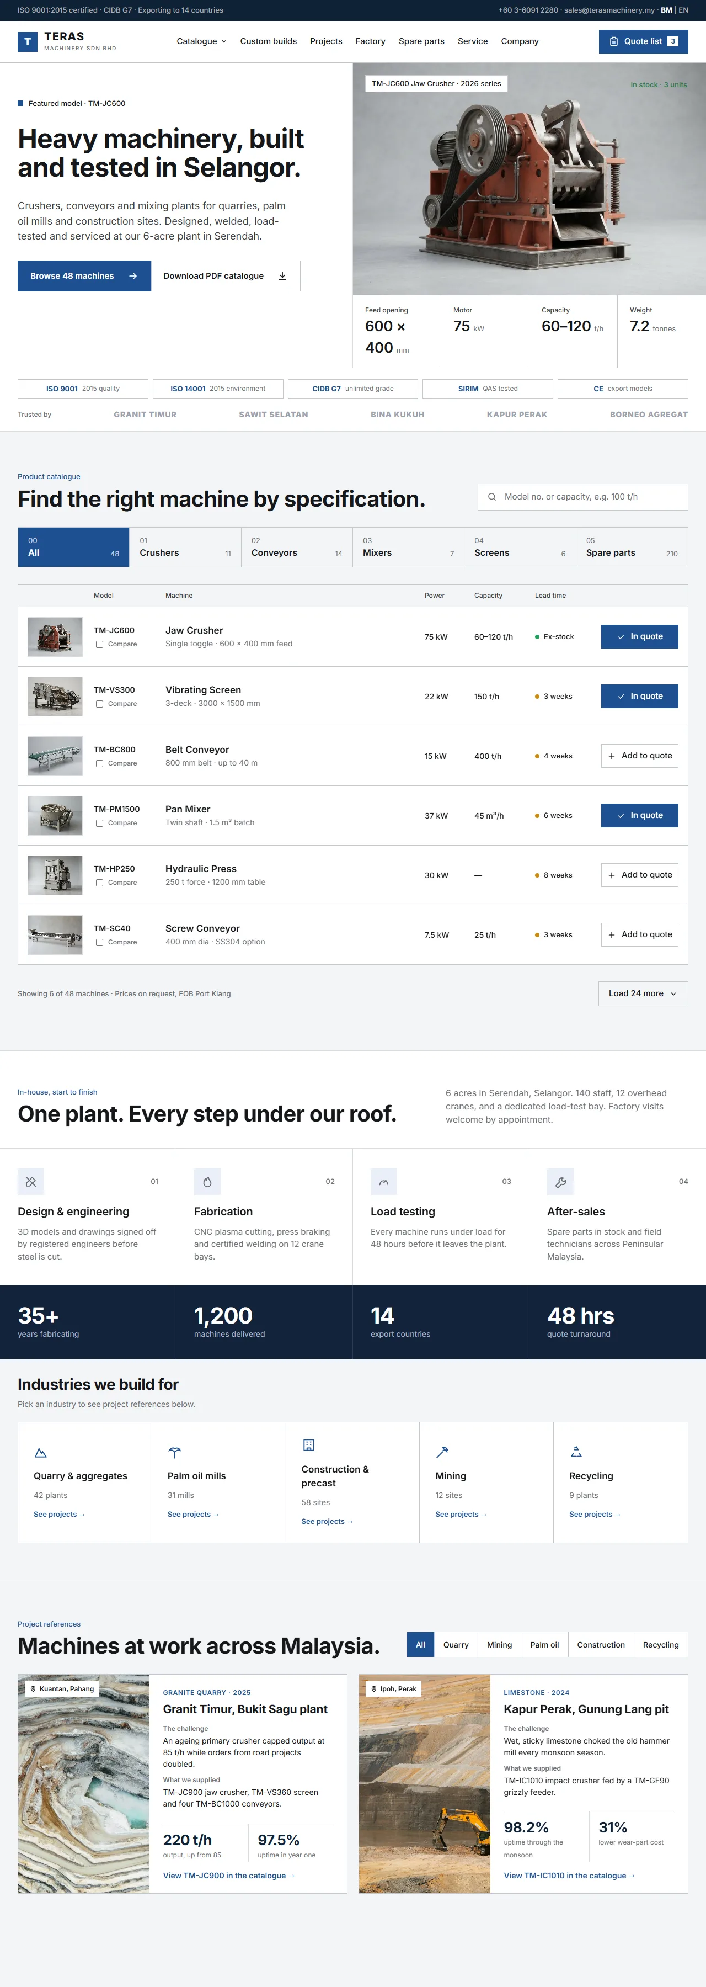Click the download icon beside PDF catalogue
Screen dimensions: 706x1987
pyautogui.click(x=282, y=276)
